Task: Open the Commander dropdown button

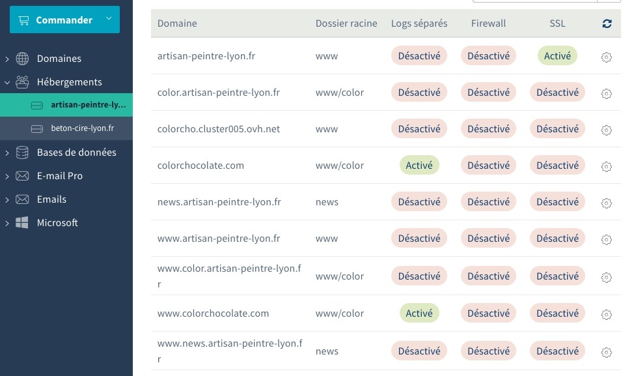Action: [64, 20]
